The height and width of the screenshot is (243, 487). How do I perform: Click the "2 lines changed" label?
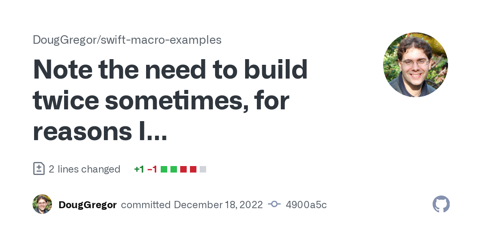(84, 169)
